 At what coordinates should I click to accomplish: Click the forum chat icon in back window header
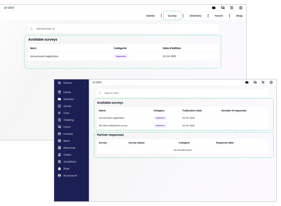click(x=223, y=8)
